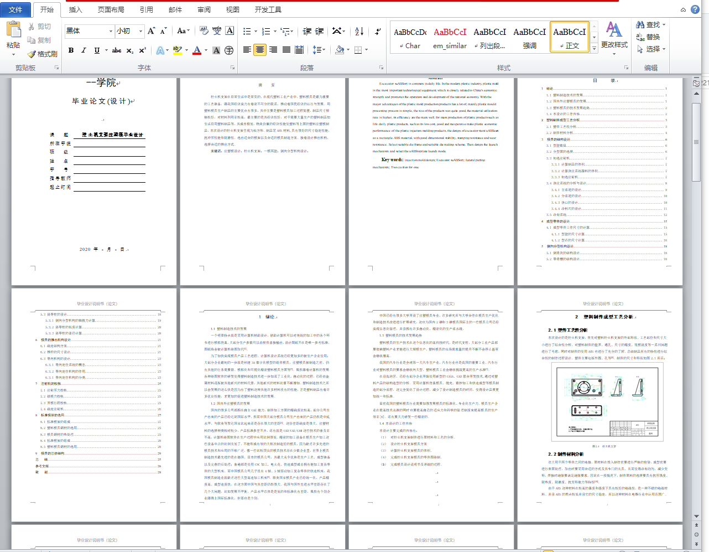
Task: Click the table of contents page (目录)
Action: coord(599,181)
